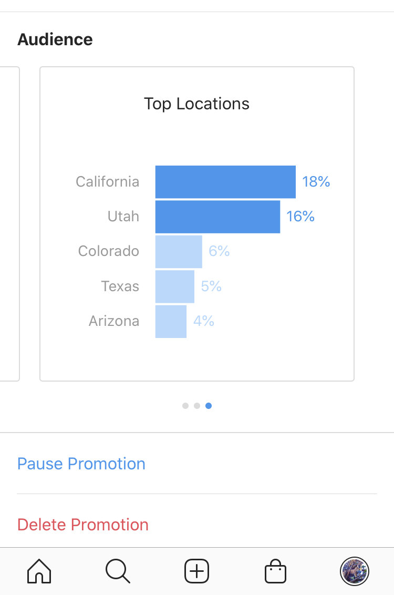Pause Promotion link

81,464
